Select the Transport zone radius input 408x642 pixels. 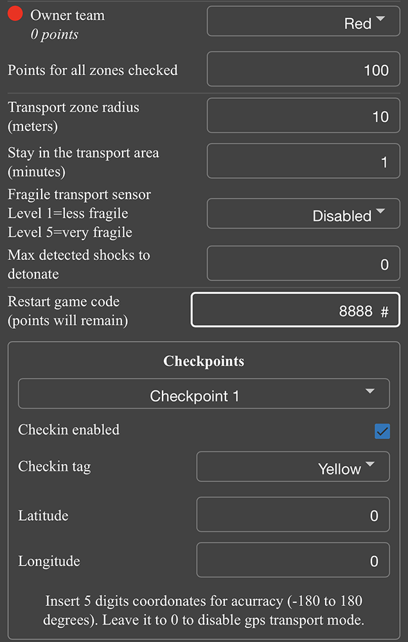click(x=303, y=117)
